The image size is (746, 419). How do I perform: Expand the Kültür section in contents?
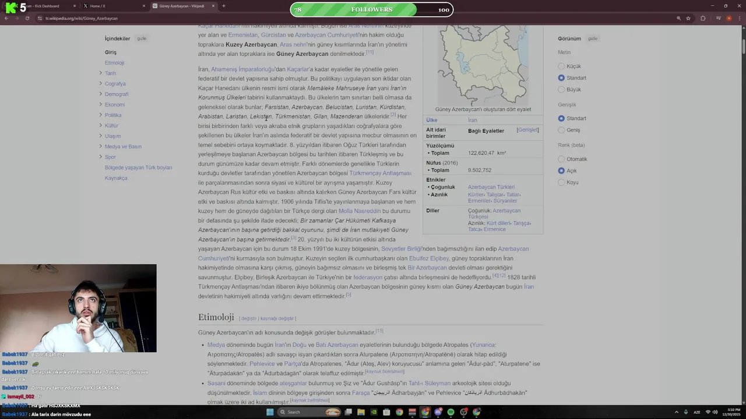[101, 126]
